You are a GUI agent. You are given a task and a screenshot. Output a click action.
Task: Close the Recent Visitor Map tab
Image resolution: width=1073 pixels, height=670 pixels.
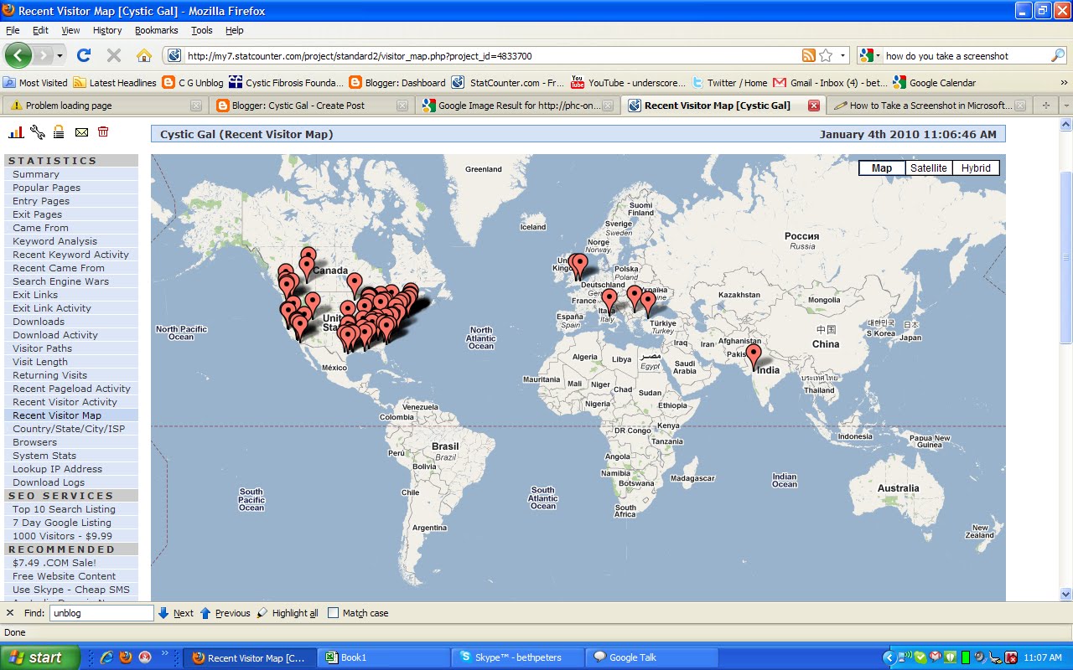813,106
